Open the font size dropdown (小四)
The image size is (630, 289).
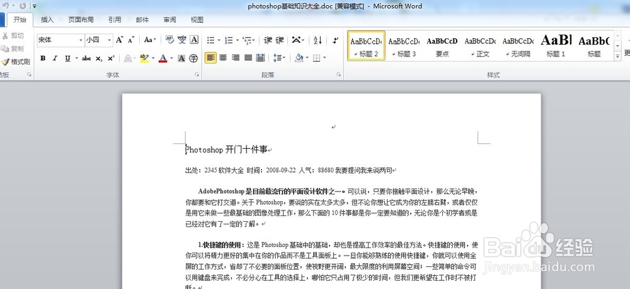coord(109,40)
